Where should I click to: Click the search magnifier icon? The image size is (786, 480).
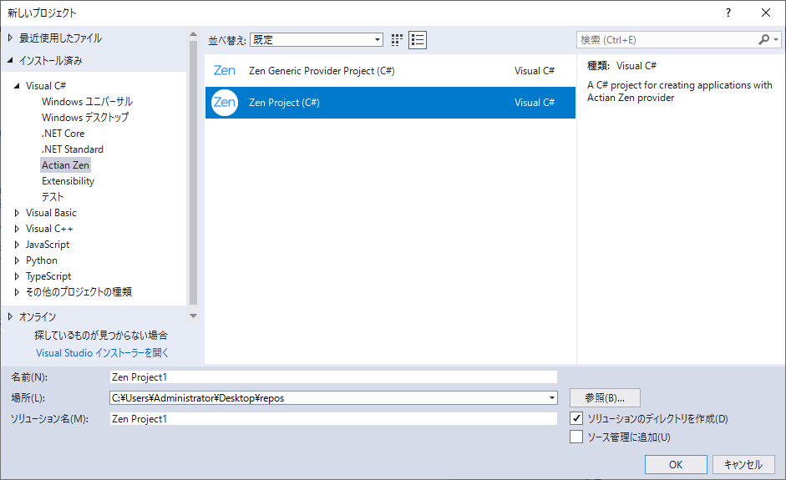(764, 40)
